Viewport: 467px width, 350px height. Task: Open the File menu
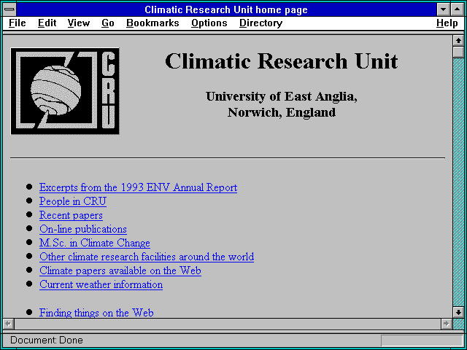18,23
